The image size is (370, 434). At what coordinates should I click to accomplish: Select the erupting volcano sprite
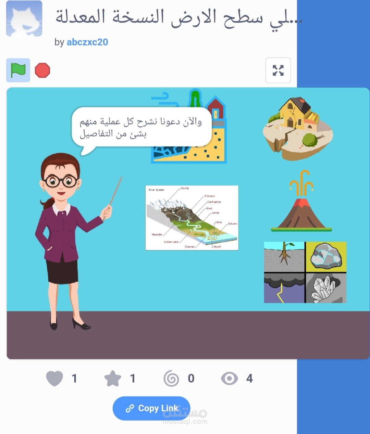point(301,201)
